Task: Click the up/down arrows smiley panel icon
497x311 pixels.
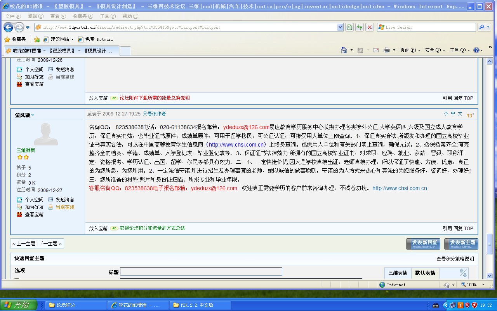Action: click(x=463, y=273)
